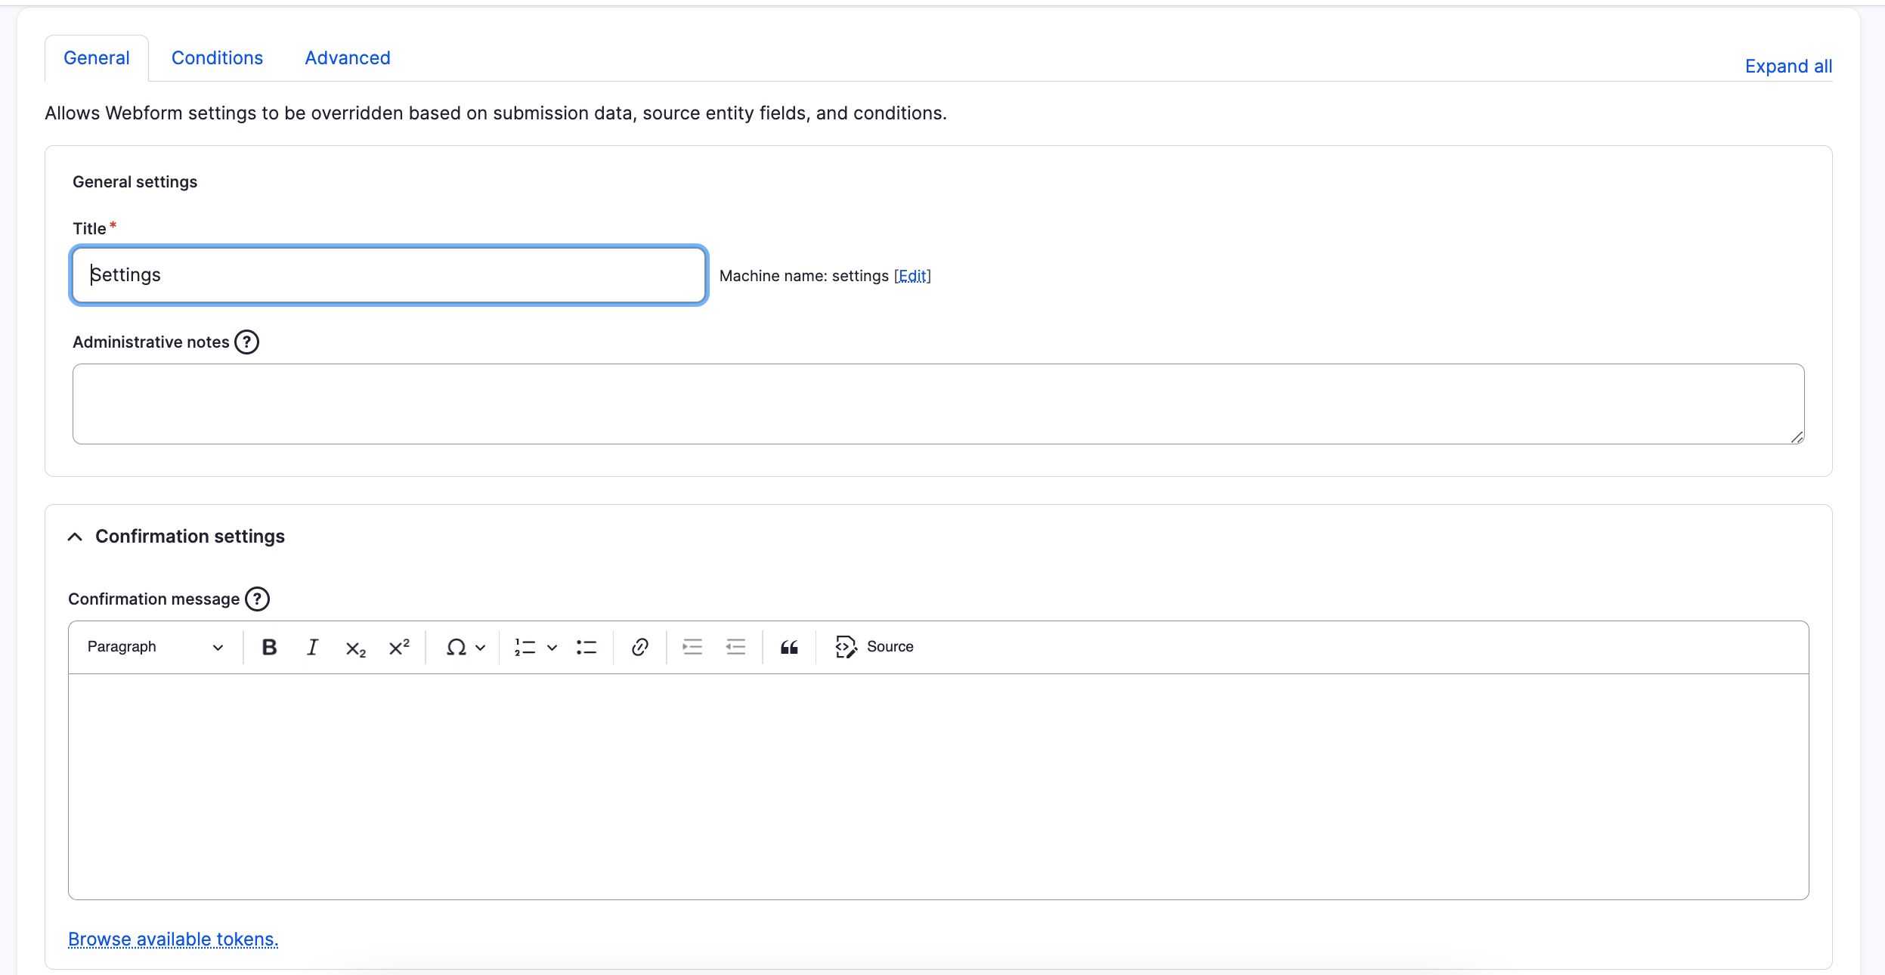Image resolution: width=1885 pixels, height=975 pixels.
Task: Open the Paragraph heading dropdown
Action: 155,647
